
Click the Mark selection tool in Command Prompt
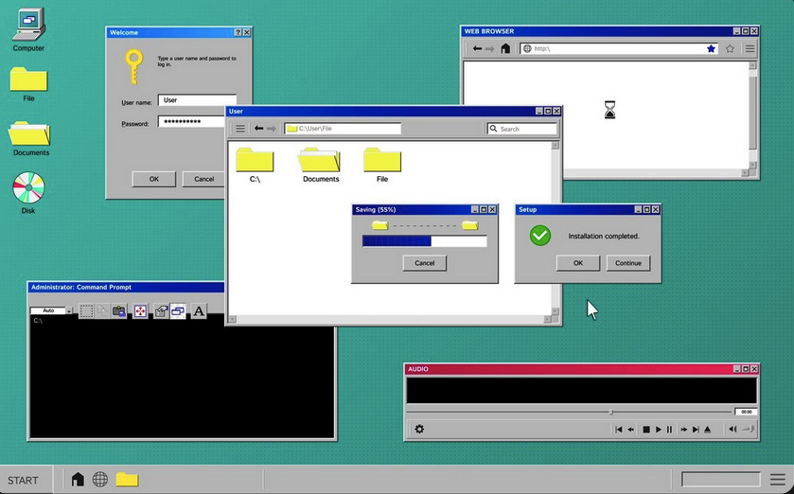click(86, 310)
